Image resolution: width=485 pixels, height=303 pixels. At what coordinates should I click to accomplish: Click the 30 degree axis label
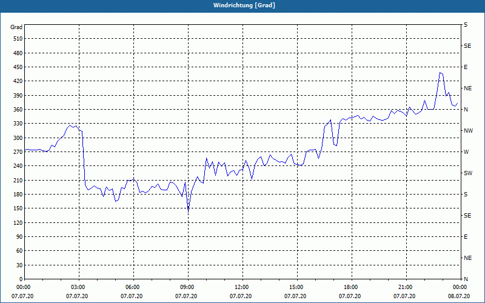pos(19,265)
